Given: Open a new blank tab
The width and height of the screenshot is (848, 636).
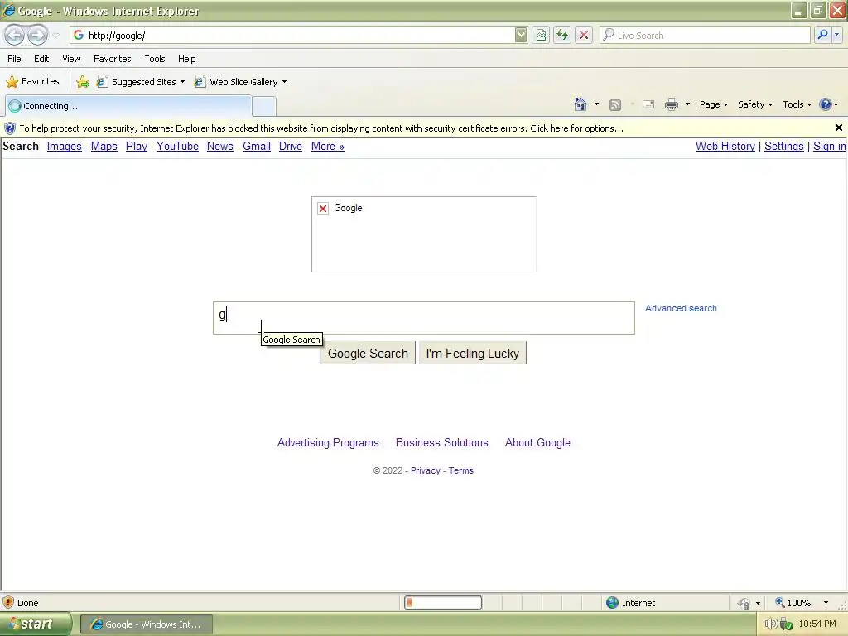Looking at the screenshot, I should [x=264, y=107].
